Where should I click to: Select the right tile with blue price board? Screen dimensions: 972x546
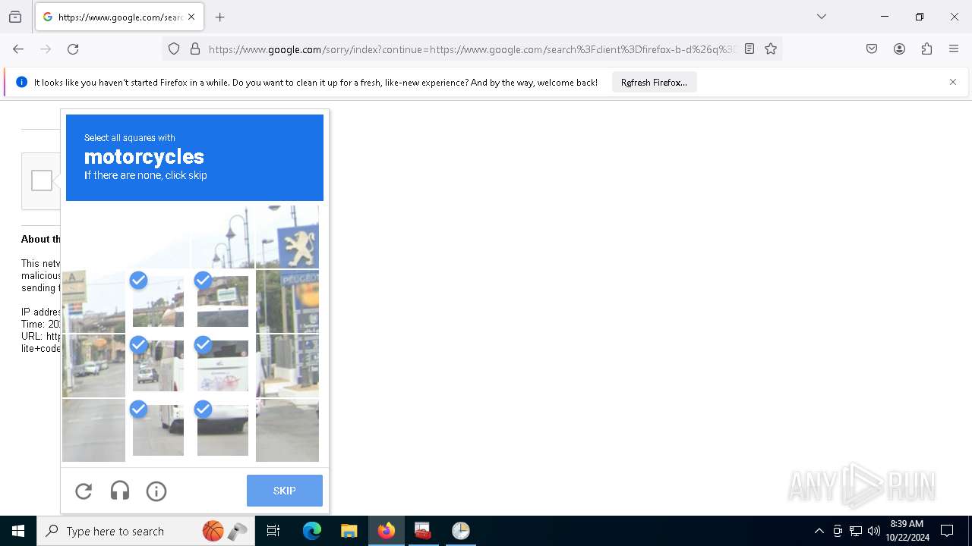tap(287, 366)
